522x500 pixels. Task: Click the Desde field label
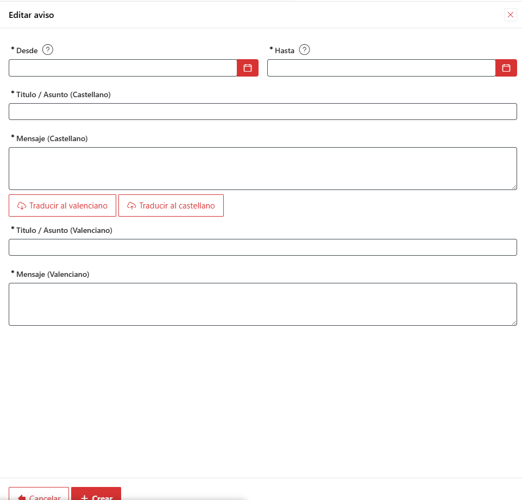coord(27,50)
